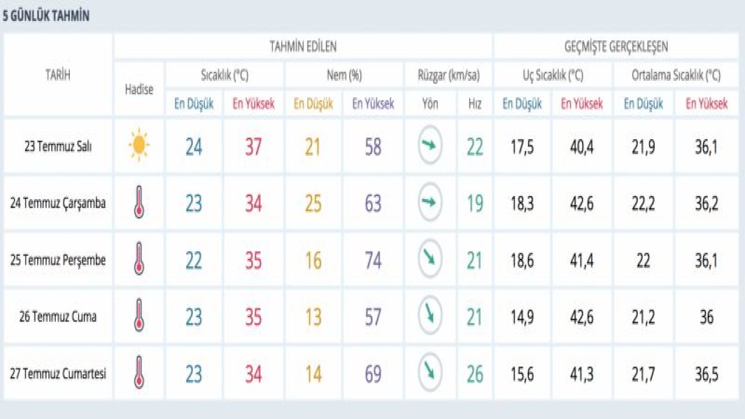The image size is (745, 419).
Task: Select the Sıcaklık (°C) column header
Action: 225,75
